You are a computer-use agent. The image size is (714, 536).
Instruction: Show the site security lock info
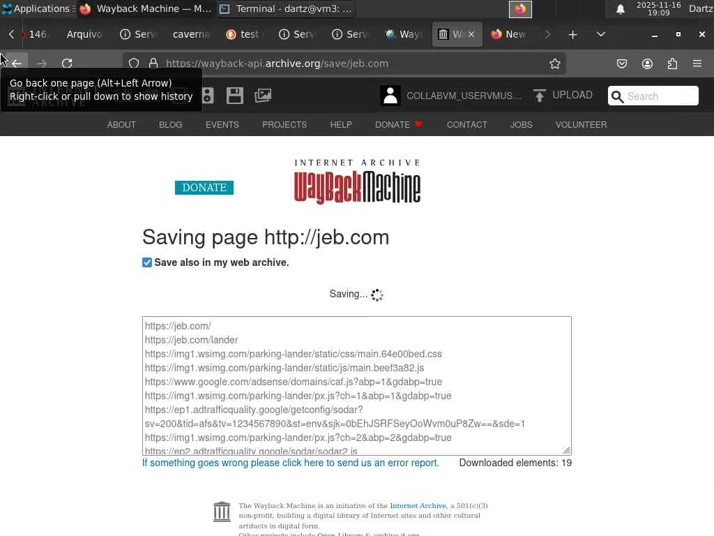pos(153,64)
